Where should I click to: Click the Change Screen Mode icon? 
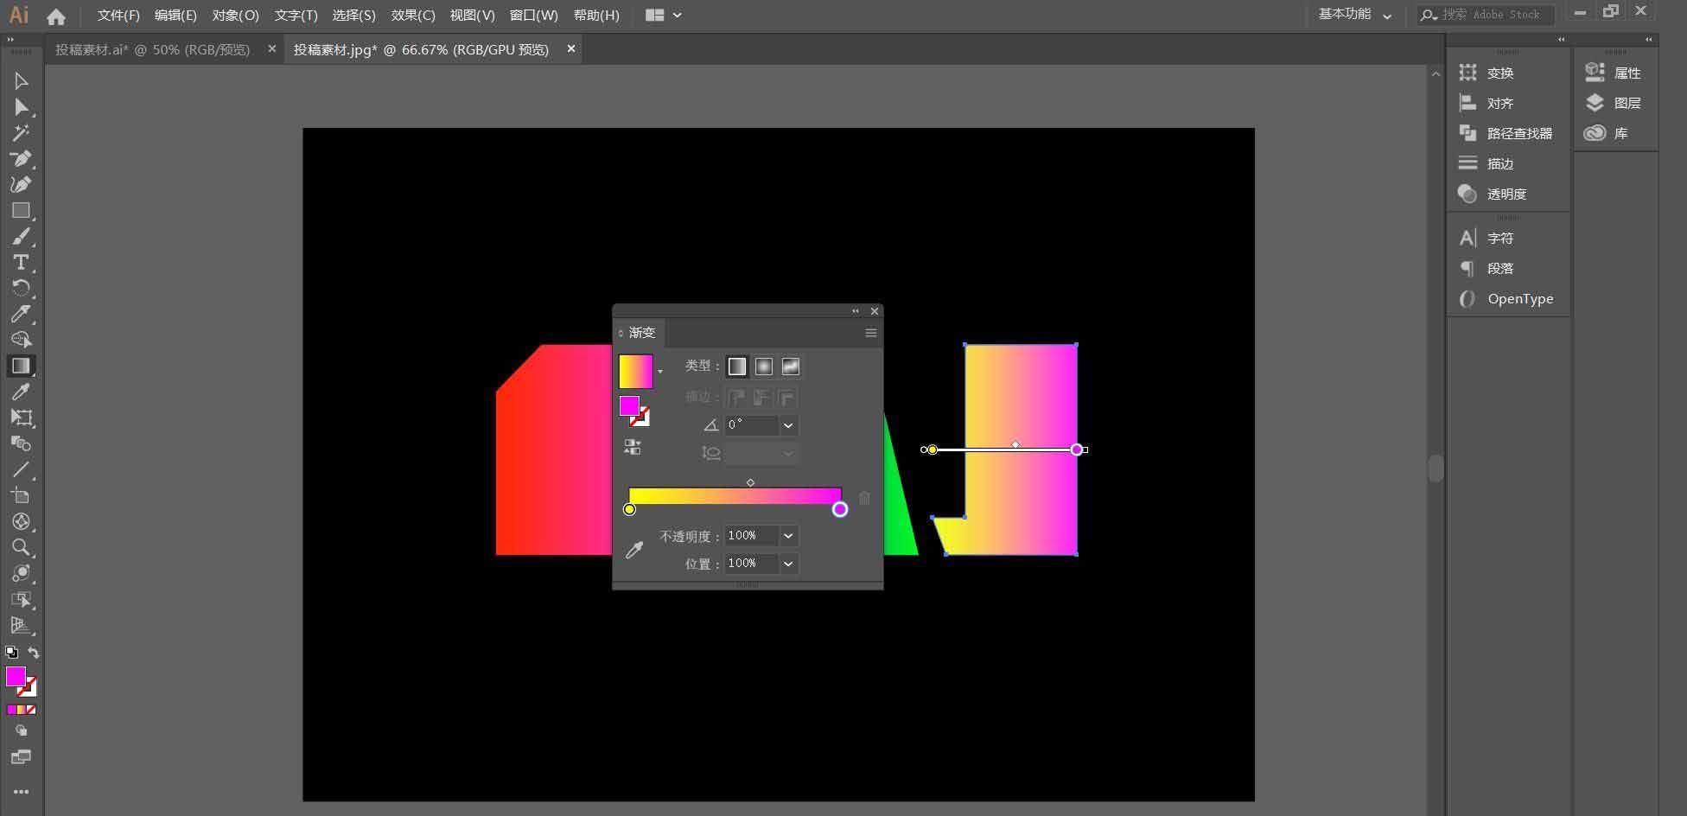point(21,757)
